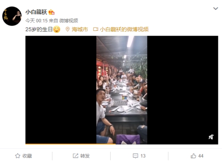Screen dimensions: 222x161
Task: Play the birthday dinner video
Action: 122,90
